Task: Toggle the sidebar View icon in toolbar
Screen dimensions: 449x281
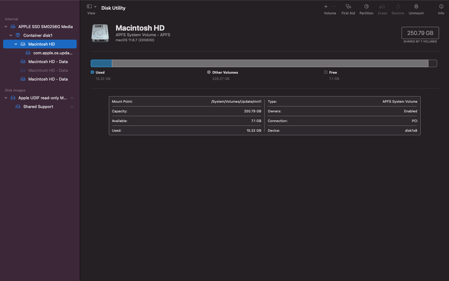Action: (x=89, y=6)
